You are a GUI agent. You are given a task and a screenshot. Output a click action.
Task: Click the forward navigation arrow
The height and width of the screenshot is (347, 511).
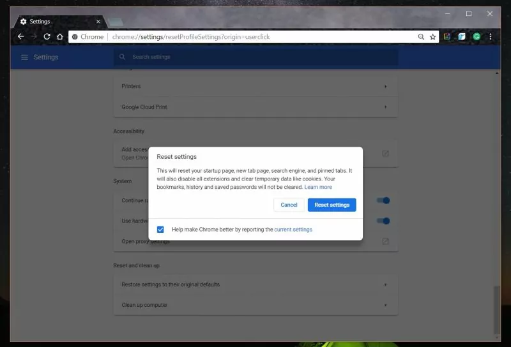click(x=34, y=36)
